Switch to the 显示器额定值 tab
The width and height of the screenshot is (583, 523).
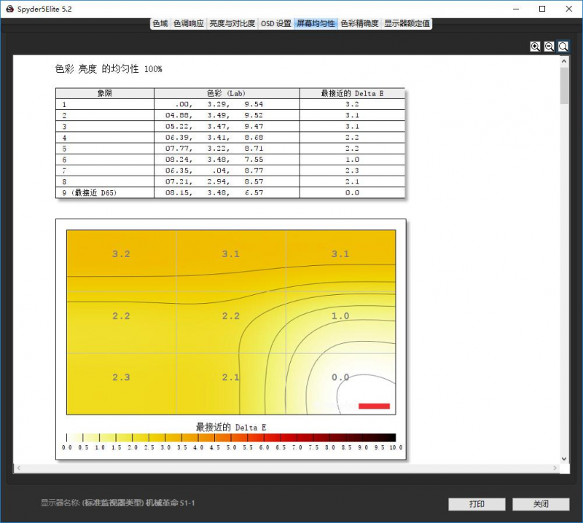(407, 23)
